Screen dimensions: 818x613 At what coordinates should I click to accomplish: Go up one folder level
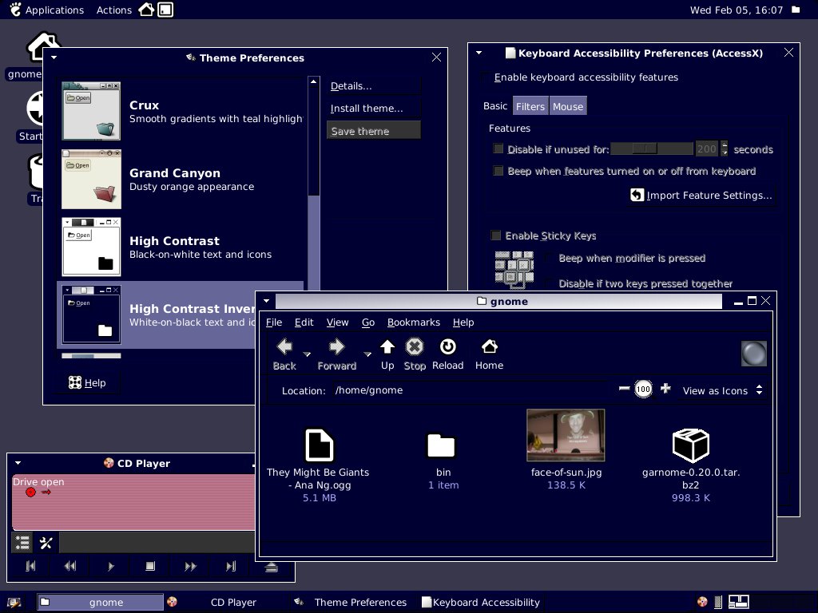pyautogui.click(x=387, y=354)
